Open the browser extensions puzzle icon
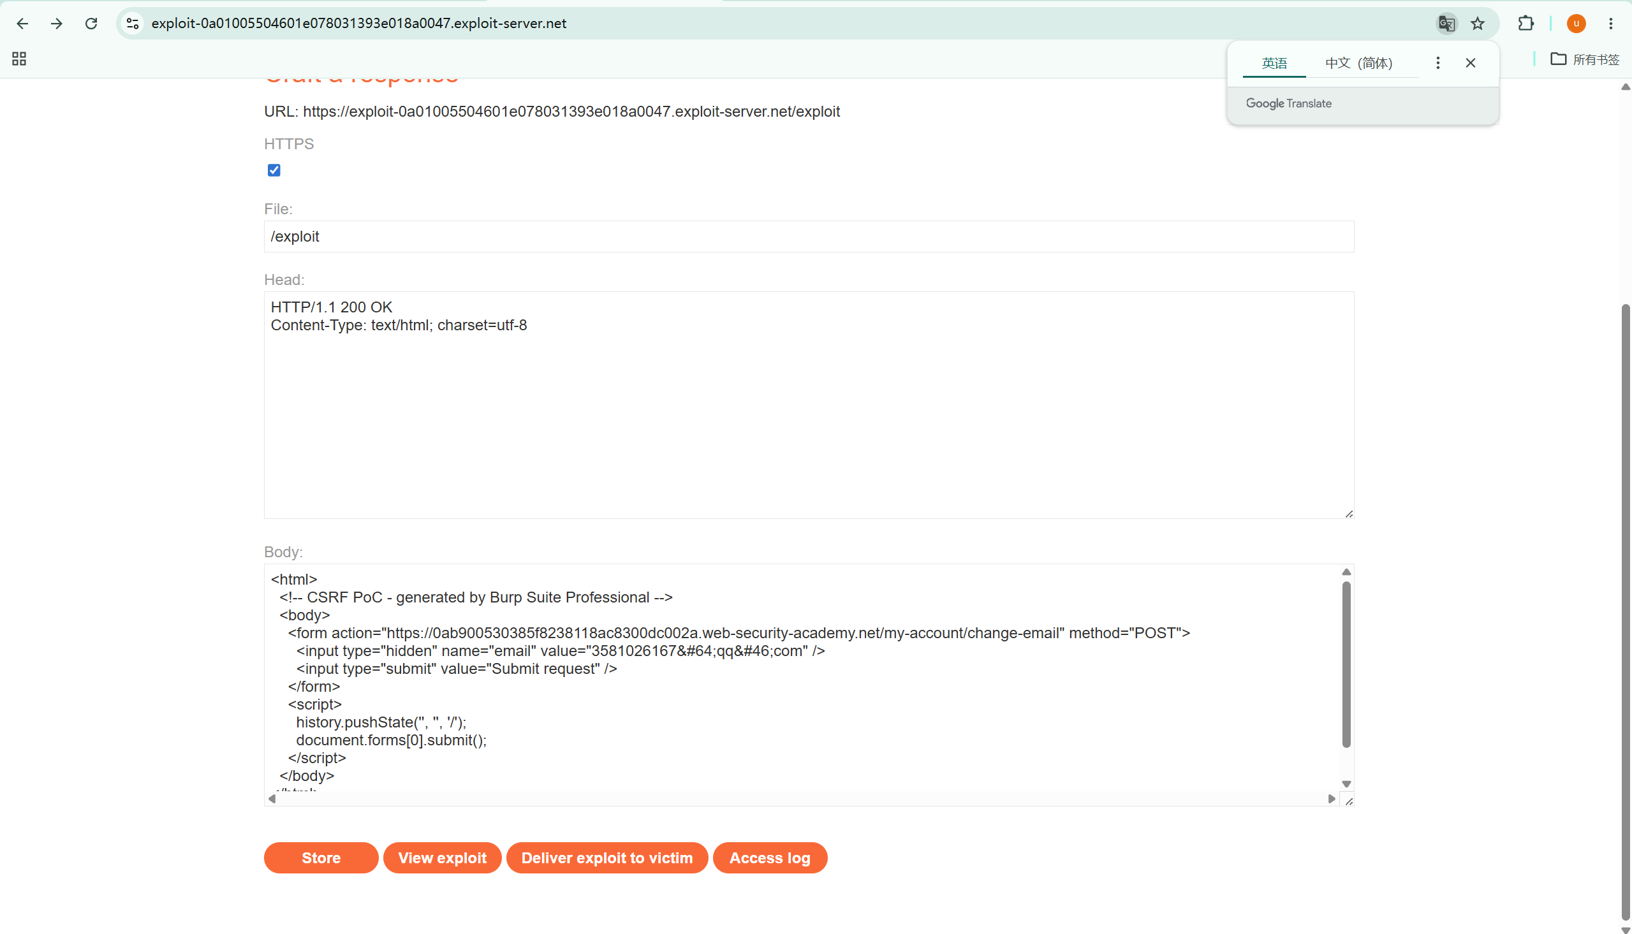This screenshot has width=1632, height=934. 1526,24
